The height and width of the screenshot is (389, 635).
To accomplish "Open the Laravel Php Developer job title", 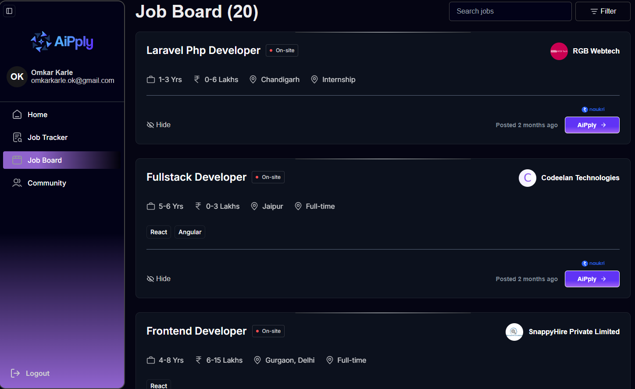I will pyautogui.click(x=203, y=50).
